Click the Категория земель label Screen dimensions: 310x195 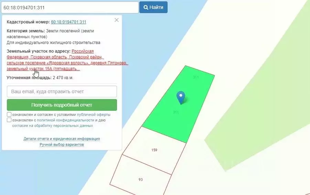[26, 31]
